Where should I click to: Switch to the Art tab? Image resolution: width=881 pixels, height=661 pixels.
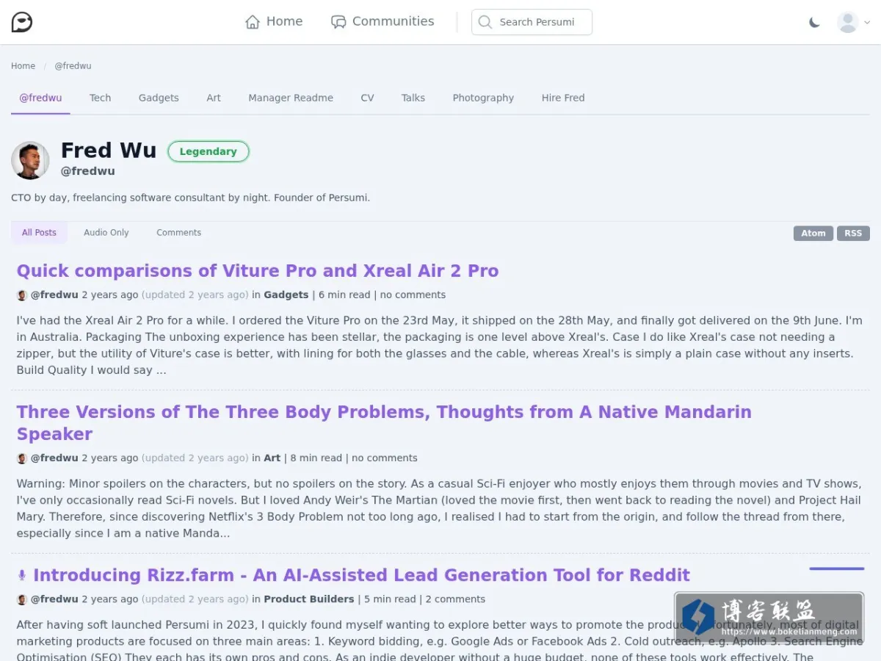(x=214, y=98)
